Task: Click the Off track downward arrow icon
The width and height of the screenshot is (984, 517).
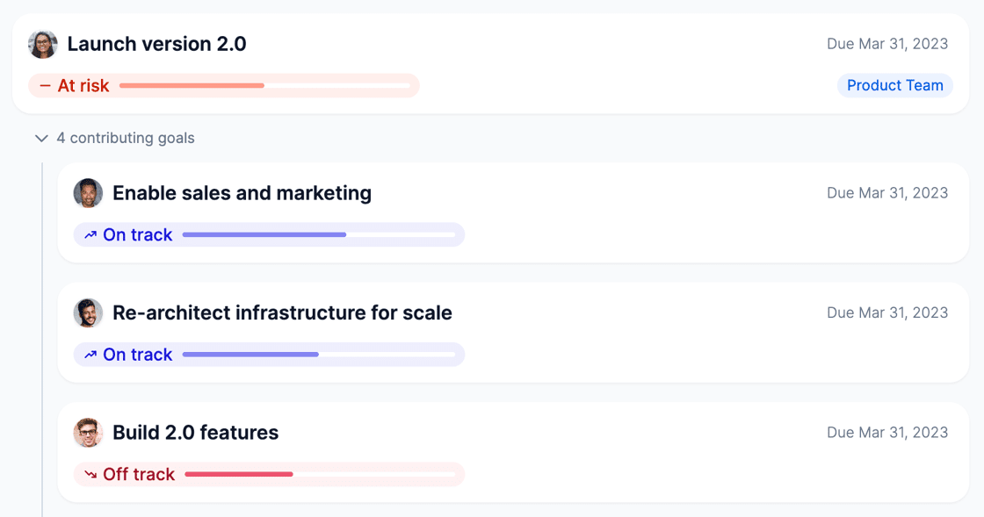Action: (x=90, y=475)
